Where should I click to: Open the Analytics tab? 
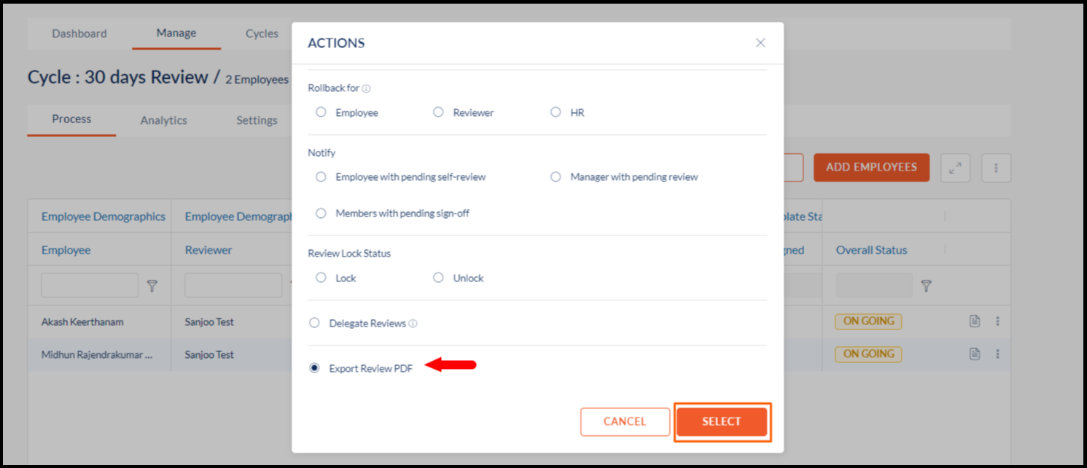[x=163, y=120]
